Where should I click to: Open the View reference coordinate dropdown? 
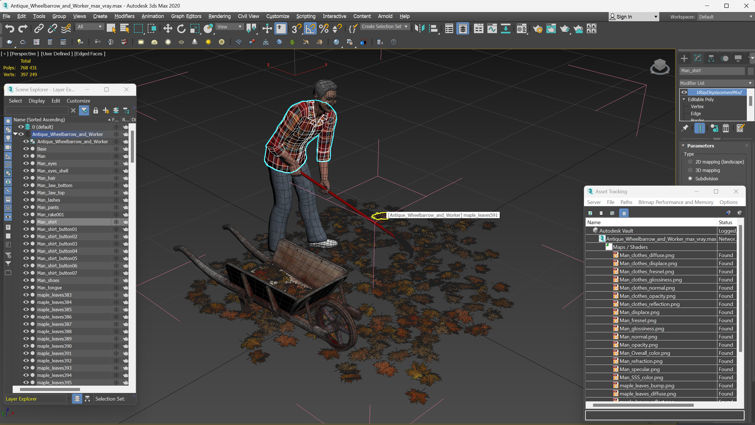click(229, 27)
